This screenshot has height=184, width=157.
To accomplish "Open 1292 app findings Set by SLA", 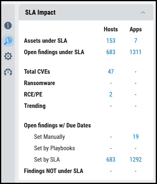I will 135,160.
